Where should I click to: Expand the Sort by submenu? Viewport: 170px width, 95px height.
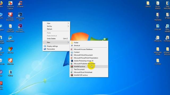(x=56, y=26)
